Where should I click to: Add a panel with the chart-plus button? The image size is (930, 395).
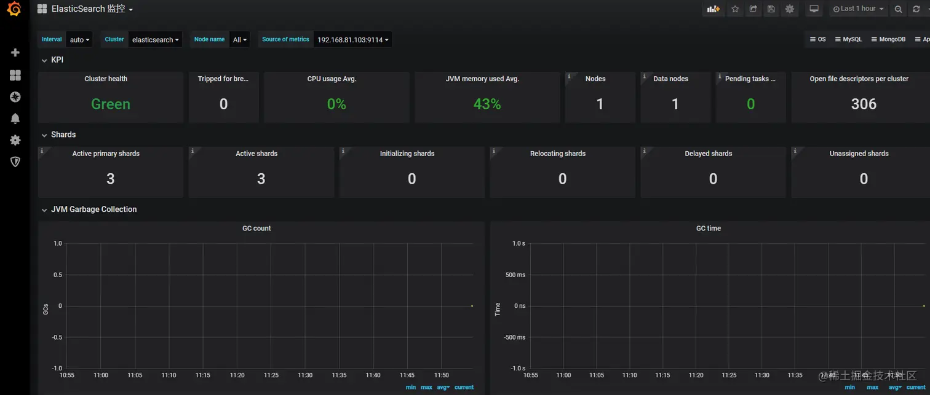tap(713, 9)
